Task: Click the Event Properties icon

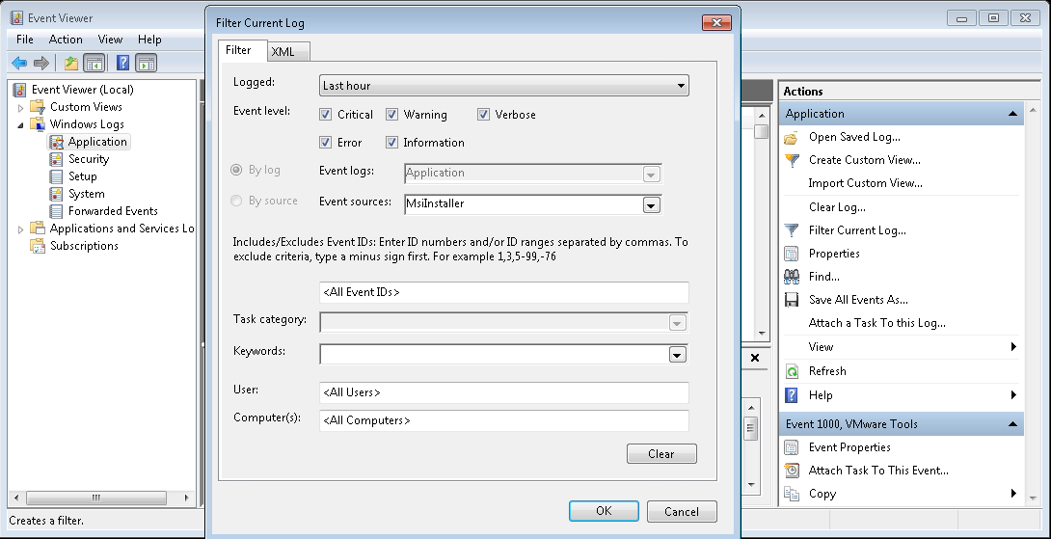Action: [x=792, y=447]
